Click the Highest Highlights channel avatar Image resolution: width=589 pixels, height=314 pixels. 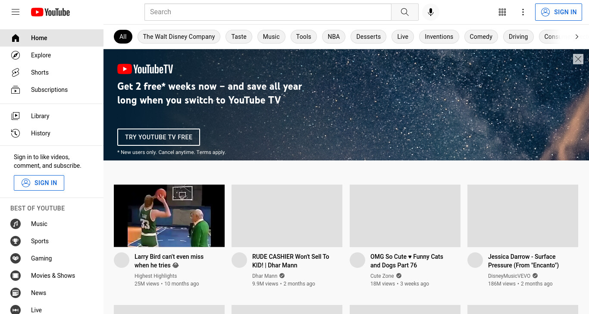122,260
